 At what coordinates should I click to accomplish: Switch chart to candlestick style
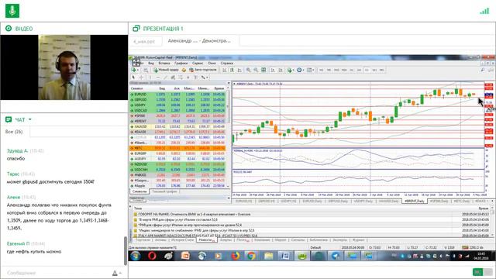pos(232,70)
